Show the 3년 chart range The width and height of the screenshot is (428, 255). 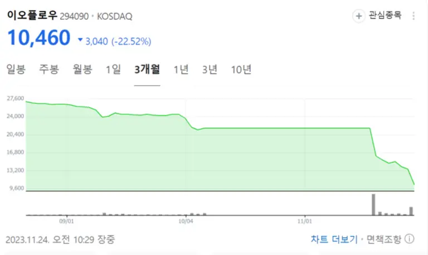[x=210, y=70]
